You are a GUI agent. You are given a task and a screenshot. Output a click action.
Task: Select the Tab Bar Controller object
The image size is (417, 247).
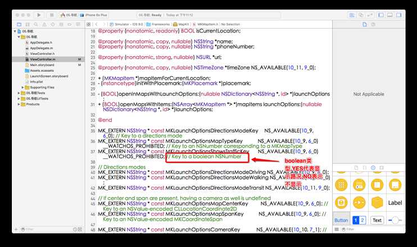pos(359,185)
